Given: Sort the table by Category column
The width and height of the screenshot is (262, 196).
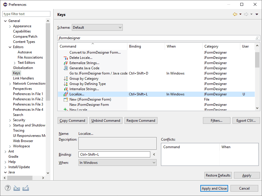Looking at the screenshot, I should (221, 46).
